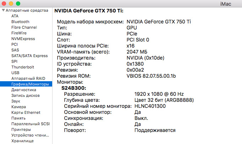Viewport: 242px width, 144px height.
Task: Open Аппаратный RAID entry
Action: click(x=28, y=78)
